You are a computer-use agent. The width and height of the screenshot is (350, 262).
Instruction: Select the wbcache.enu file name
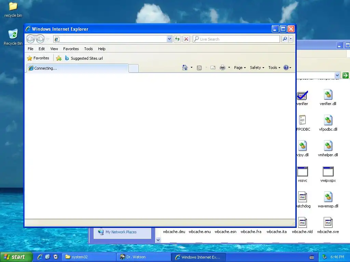(200, 232)
